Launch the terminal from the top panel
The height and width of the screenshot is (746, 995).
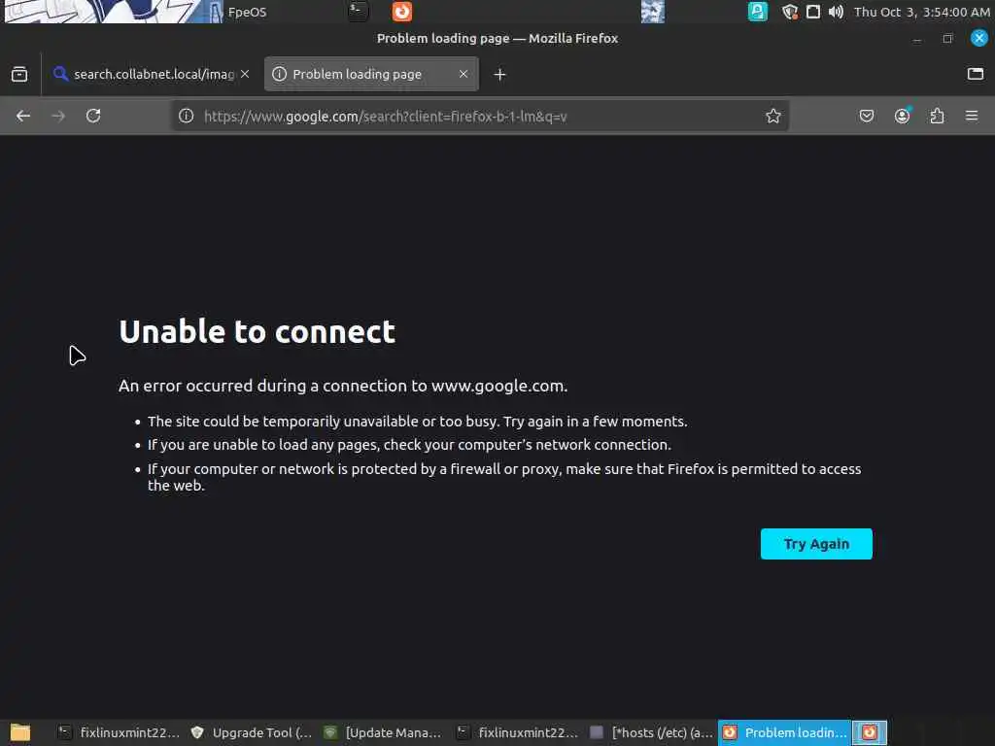pyautogui.click(x=359, y=12)
